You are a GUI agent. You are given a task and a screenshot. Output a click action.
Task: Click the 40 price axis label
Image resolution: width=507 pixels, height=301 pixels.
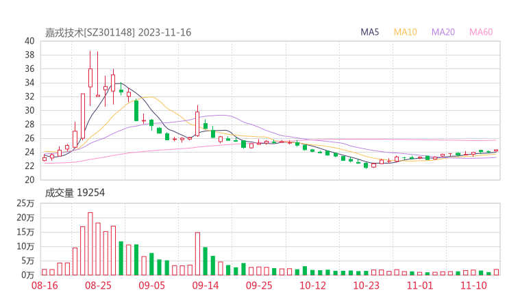pos(29,41)
